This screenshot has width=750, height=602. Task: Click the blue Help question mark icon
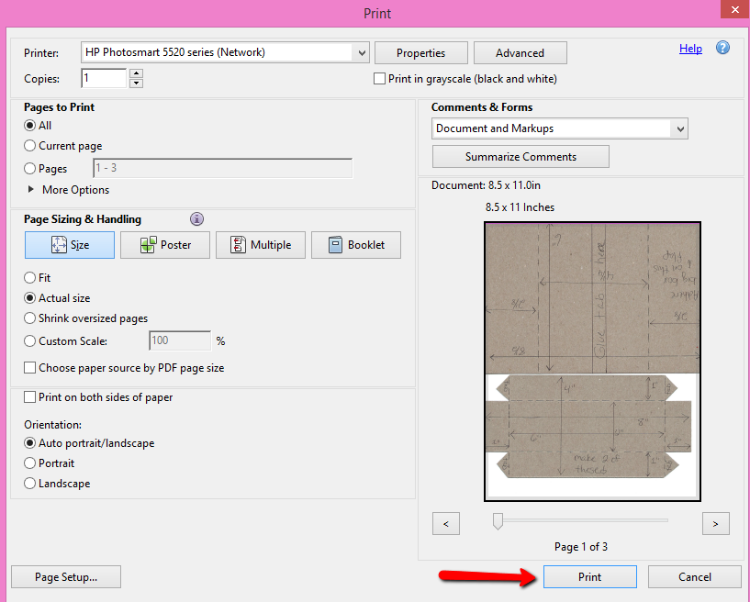coord(722,49)
